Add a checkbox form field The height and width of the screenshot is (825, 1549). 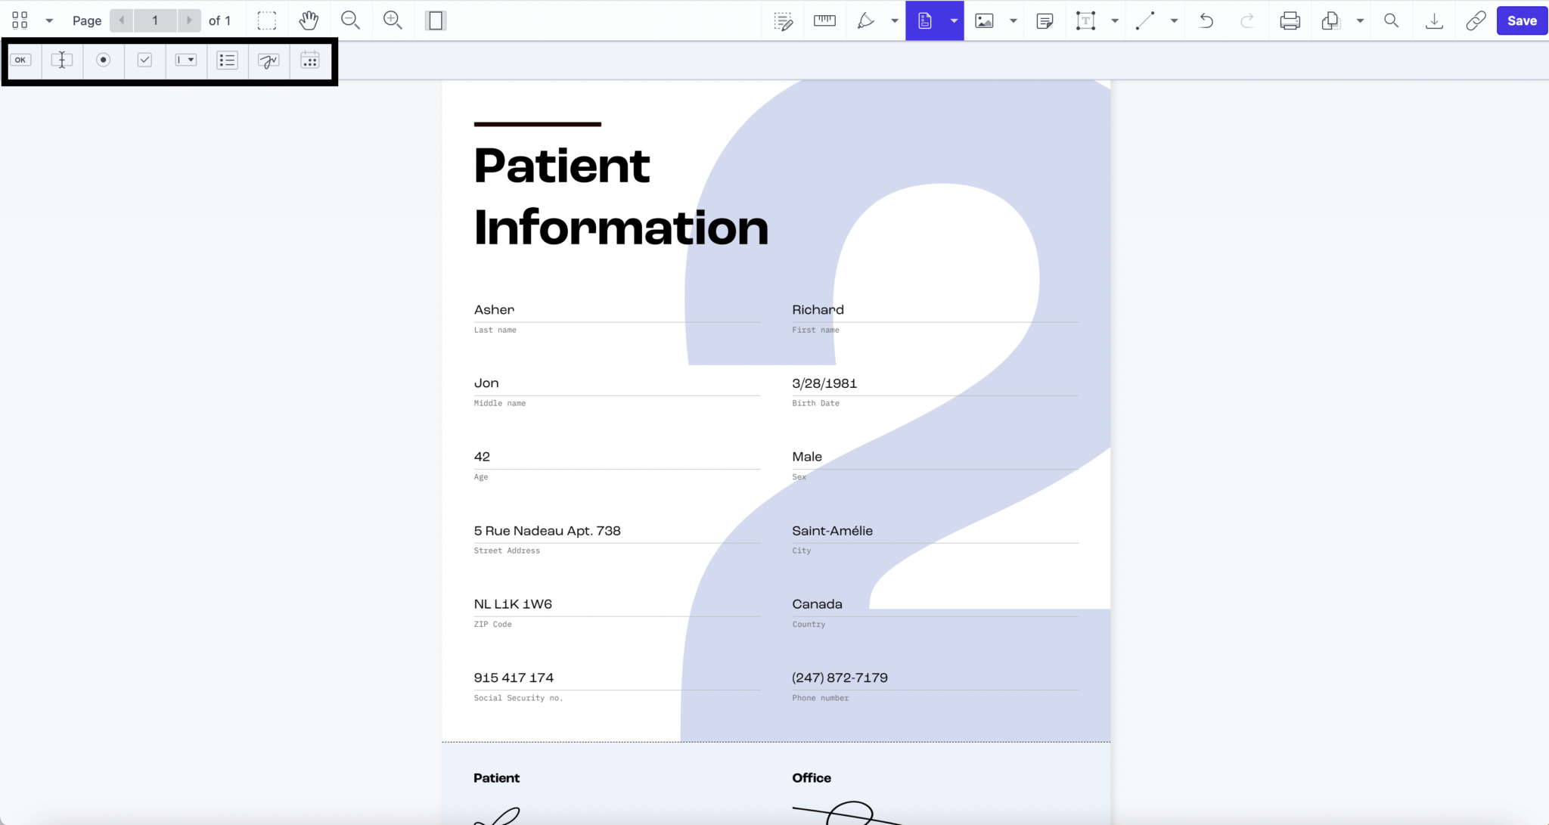point(144,60)
